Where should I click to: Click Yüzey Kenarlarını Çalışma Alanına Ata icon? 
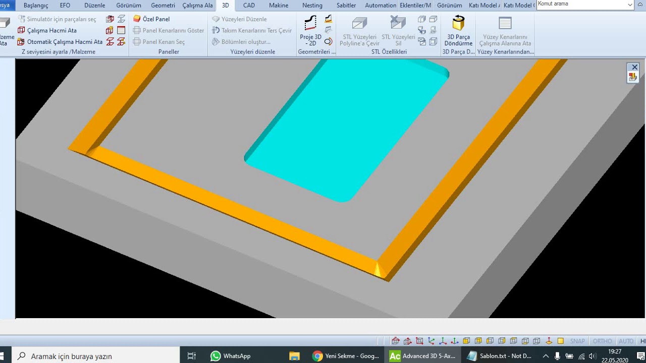click(505, 24)
